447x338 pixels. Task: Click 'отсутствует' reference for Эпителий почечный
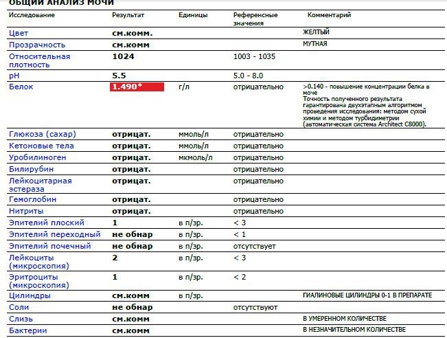point(254,246)
